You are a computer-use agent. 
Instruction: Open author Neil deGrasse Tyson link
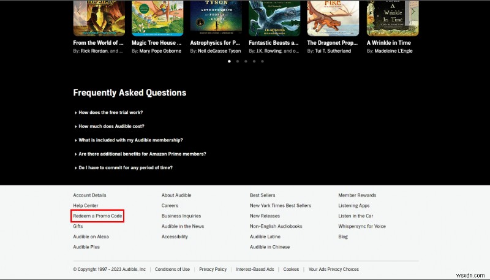pyautogui.click(x=219, y=51)
